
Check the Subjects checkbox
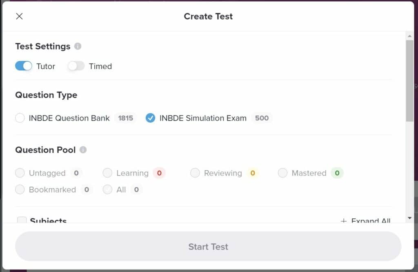tap(22, 221)
